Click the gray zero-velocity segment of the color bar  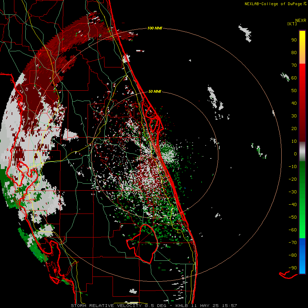pos(302,152)
